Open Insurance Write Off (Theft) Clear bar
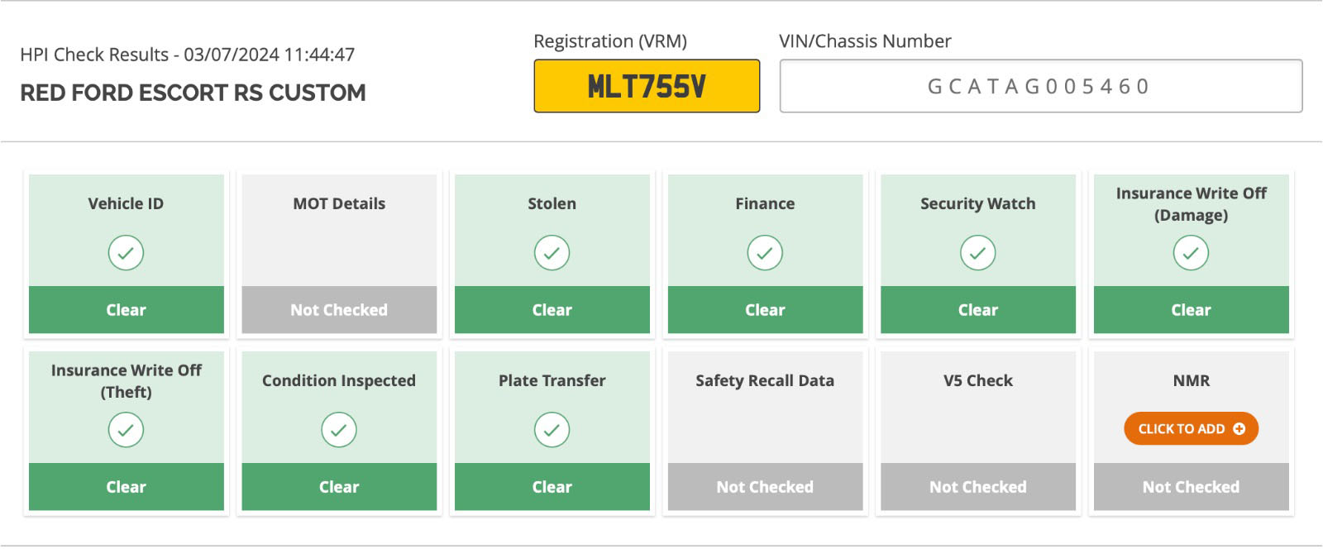The width and height of the screenshot is (1323, 549). click(x=127, y=487)
